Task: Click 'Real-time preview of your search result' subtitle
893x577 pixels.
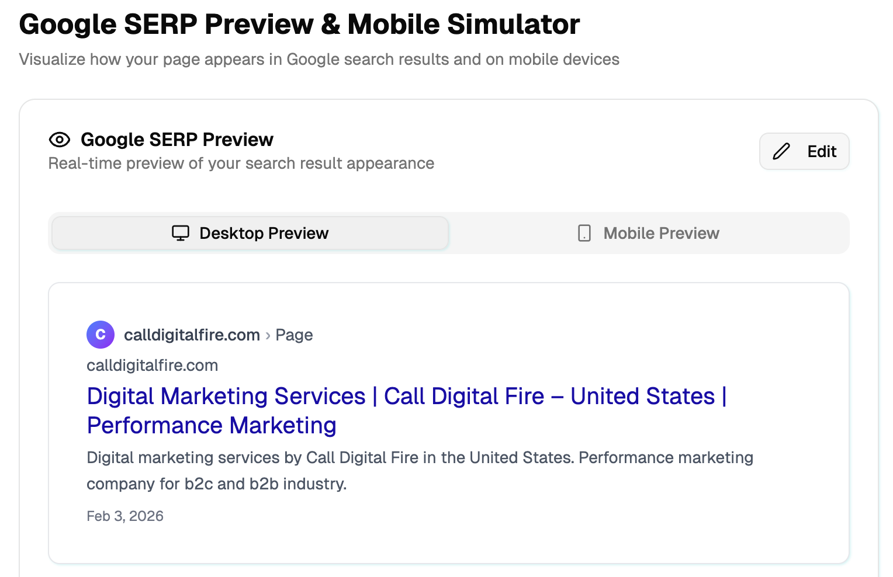Action: [241, 164]
